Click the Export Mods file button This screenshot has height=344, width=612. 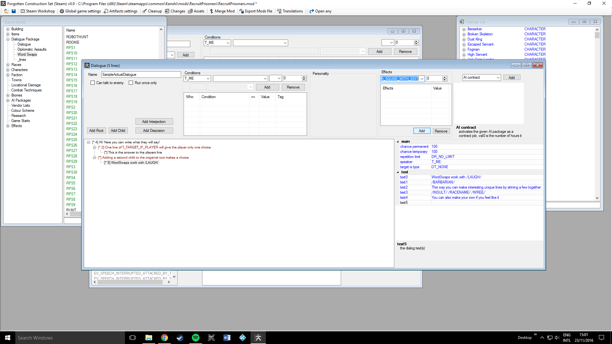click(256, 11)
